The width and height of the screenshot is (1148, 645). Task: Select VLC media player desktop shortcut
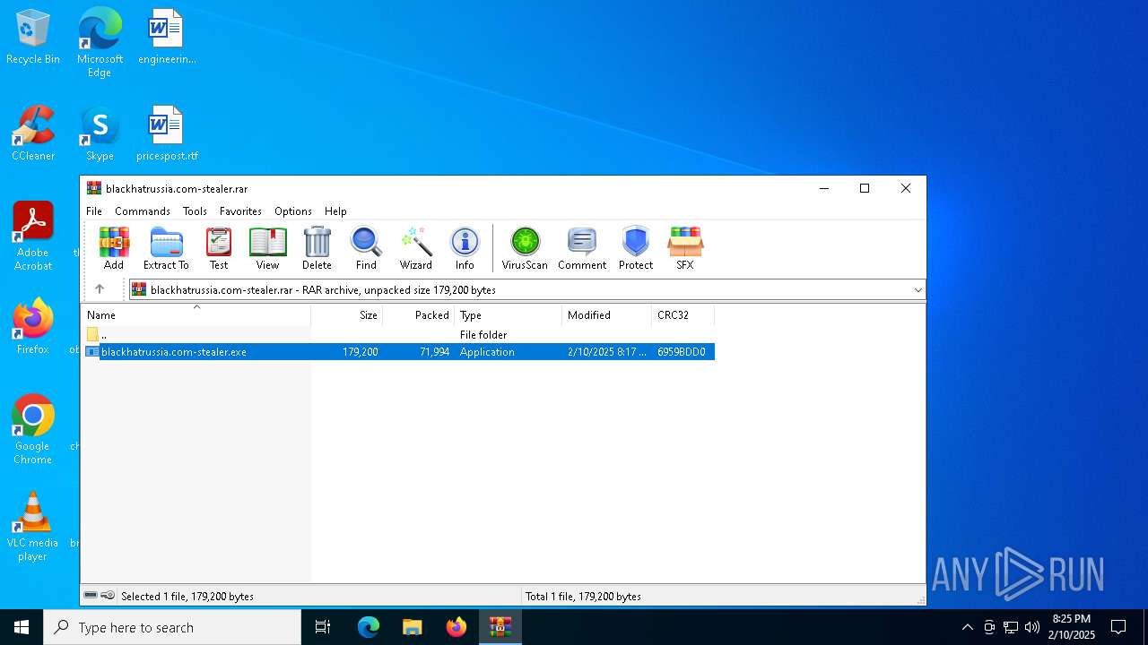[x=33, y=527]
